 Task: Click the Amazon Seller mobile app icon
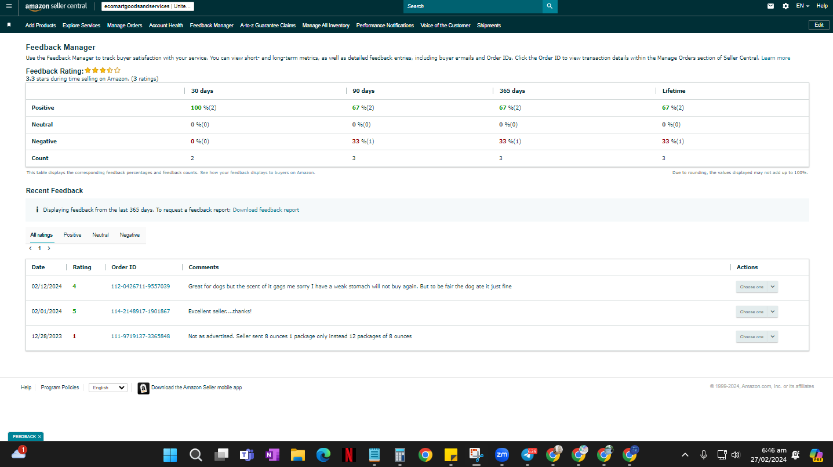[143, 388]
